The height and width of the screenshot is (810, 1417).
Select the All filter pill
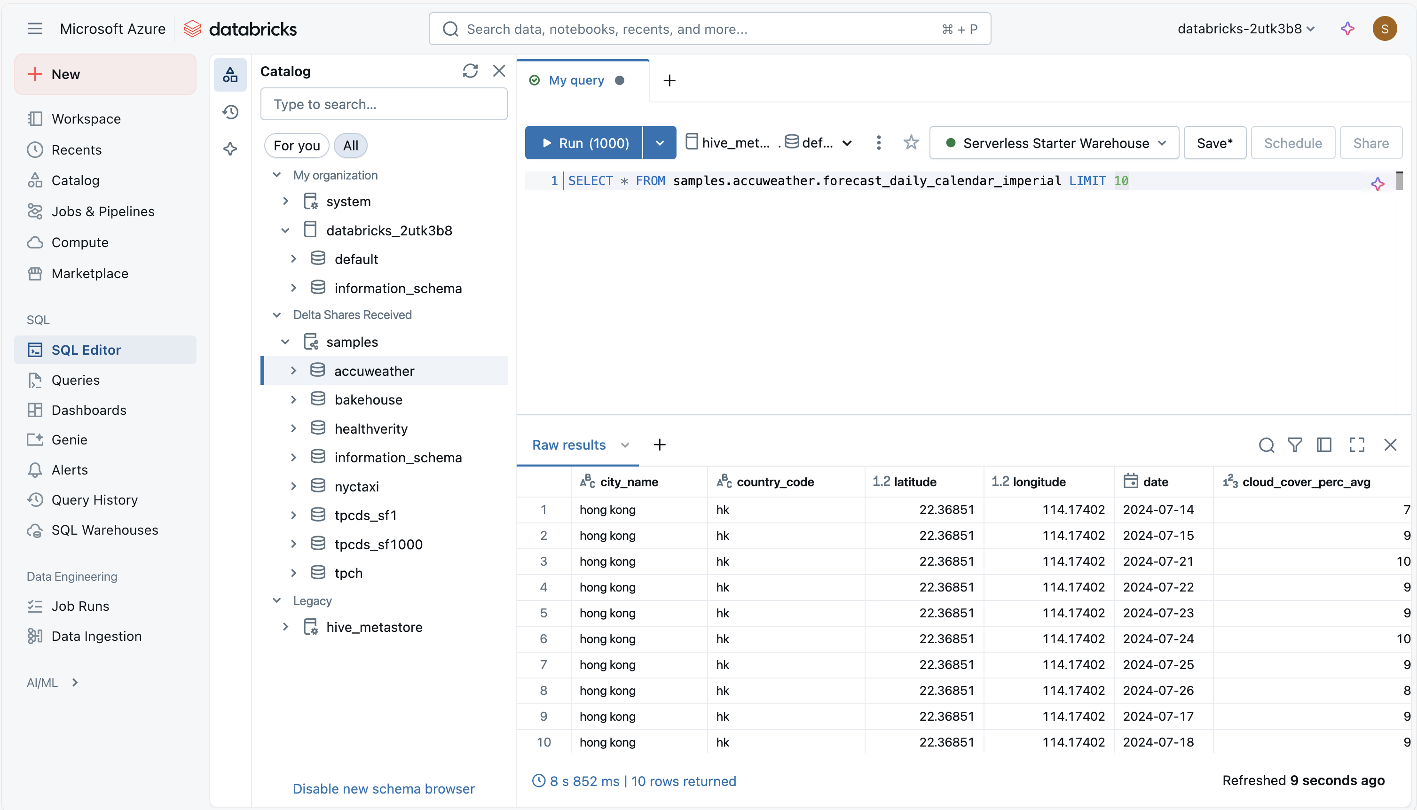(350, 146)
